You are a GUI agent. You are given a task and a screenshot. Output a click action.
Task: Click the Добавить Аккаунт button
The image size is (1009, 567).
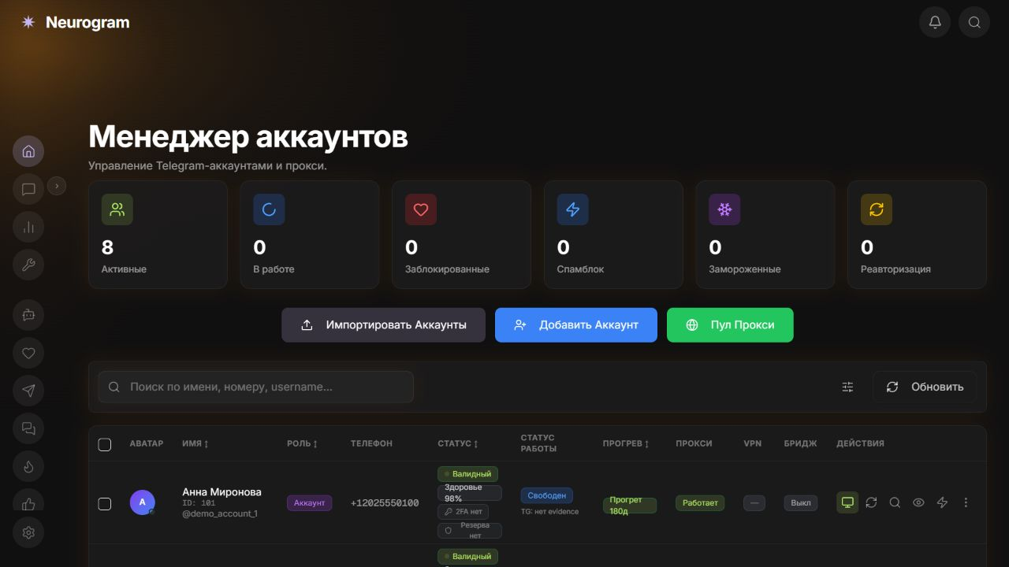[x=576, y=324]
